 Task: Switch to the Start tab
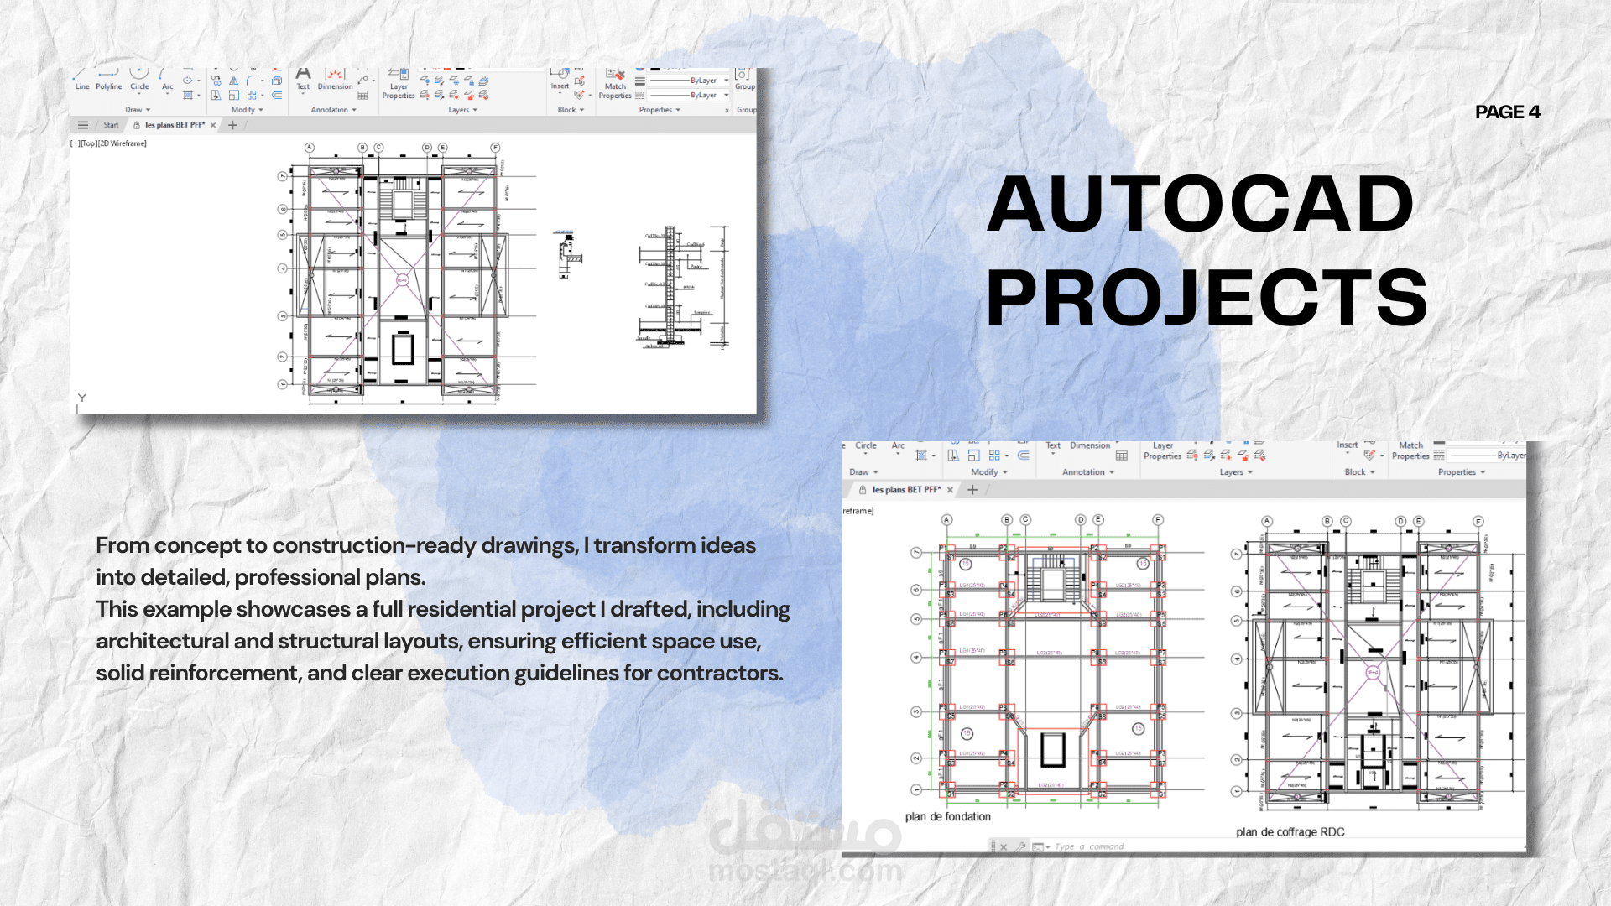tap(110, 124)
